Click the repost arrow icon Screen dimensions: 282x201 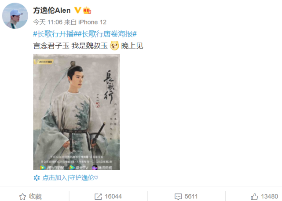click(x=98, y=197)
